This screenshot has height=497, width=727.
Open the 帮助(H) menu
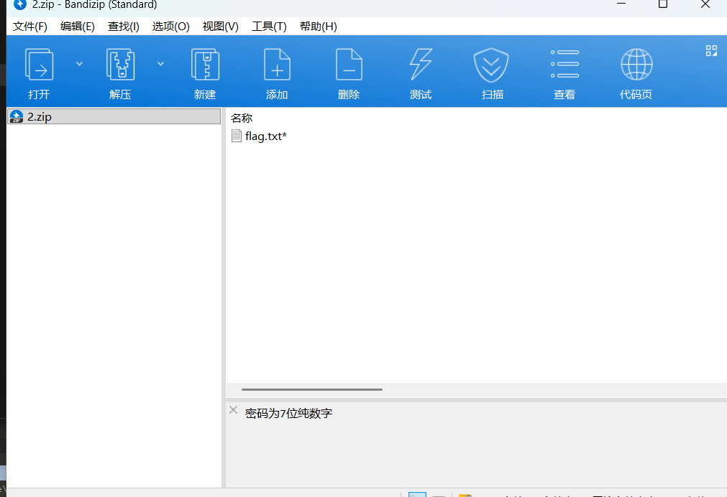[318, 27]
